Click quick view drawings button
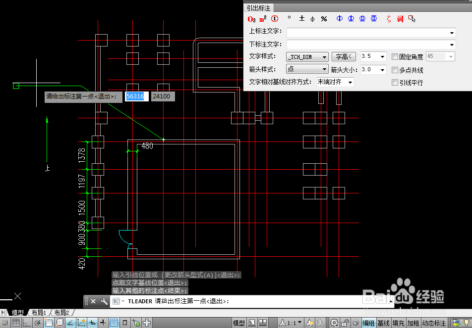472x328 pixels. [263, 323]
